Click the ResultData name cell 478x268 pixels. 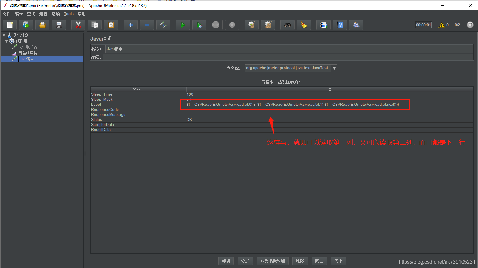138,130
